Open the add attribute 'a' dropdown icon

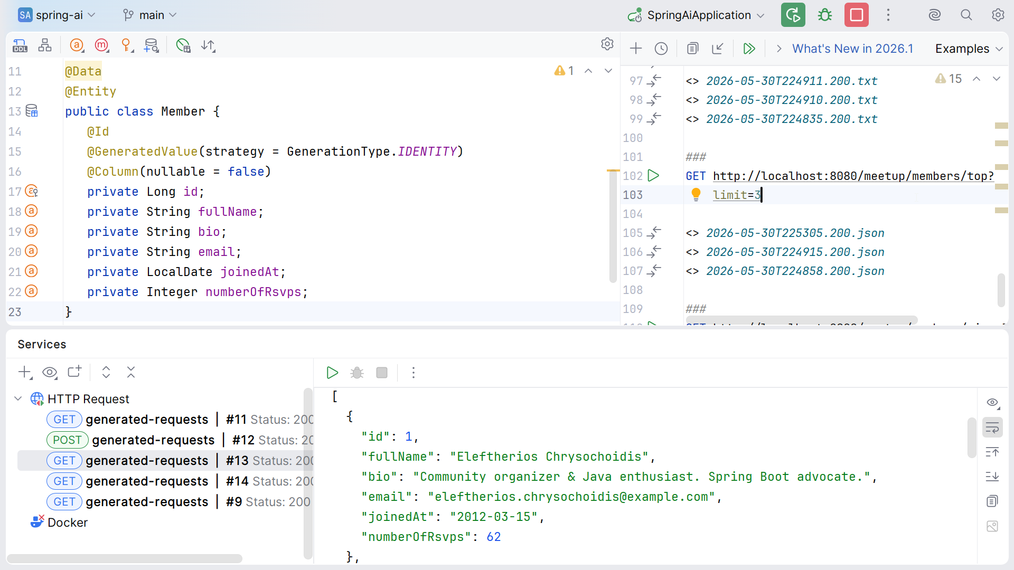click(x=77, y=46)
